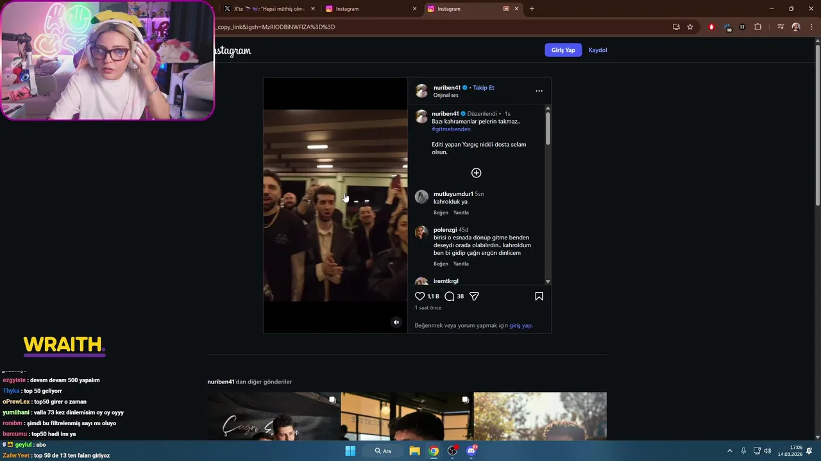Open OBS Studio from the taskbar
The width and height of the screenshot is (821, 461).
[452, 451]
